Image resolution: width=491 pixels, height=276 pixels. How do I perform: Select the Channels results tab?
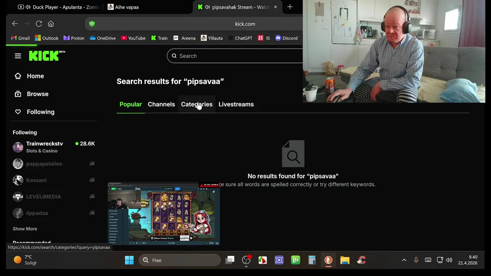(161, 104)
